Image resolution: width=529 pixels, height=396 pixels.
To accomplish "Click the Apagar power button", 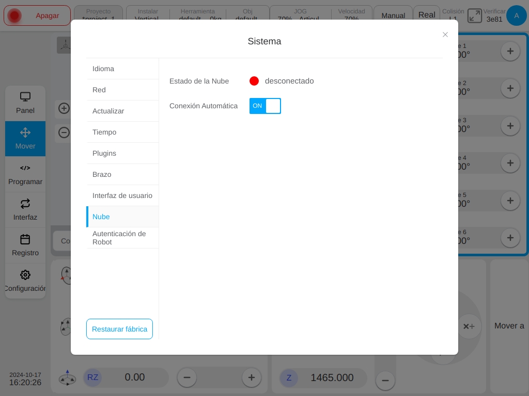I will click(x=37, y=15).
